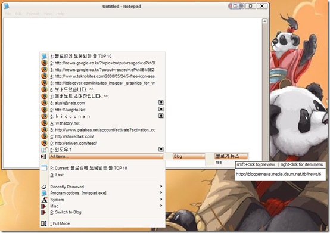Image resolution: width=330 pixels, height=233 pixels.
Task: Click the note icon beside clip E
Action: pyautogui.click(x=44, y=150)
